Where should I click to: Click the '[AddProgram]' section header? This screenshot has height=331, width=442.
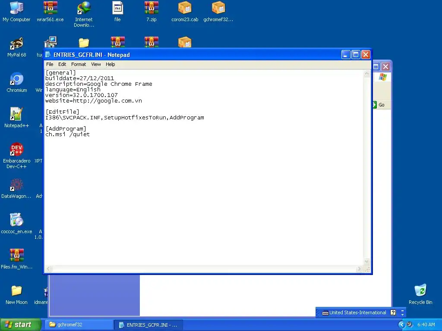(x=66, y=128)
